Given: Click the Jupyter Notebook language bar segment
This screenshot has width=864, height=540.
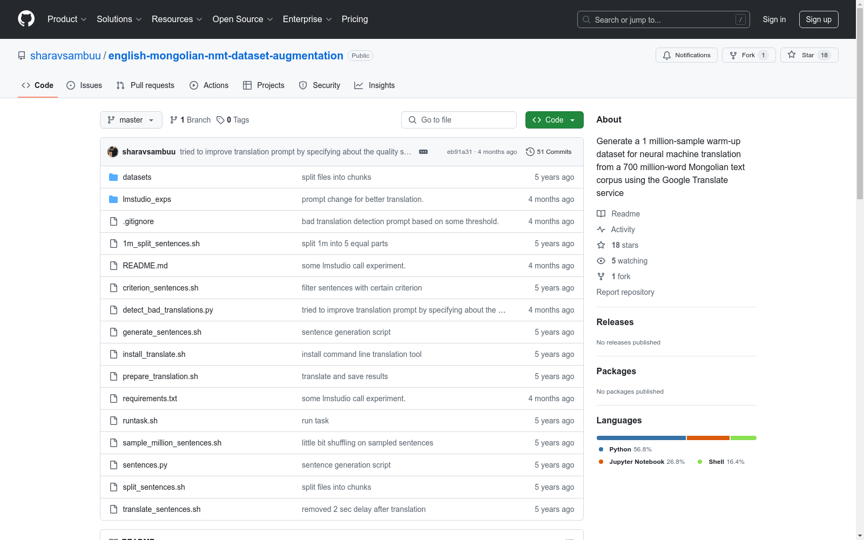Looking at the screenshot, I should click(x=708, y=438).
